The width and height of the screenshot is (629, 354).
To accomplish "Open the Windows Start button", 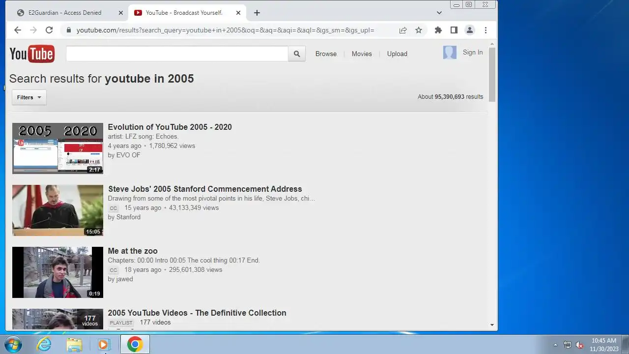I will coord(13,345).
